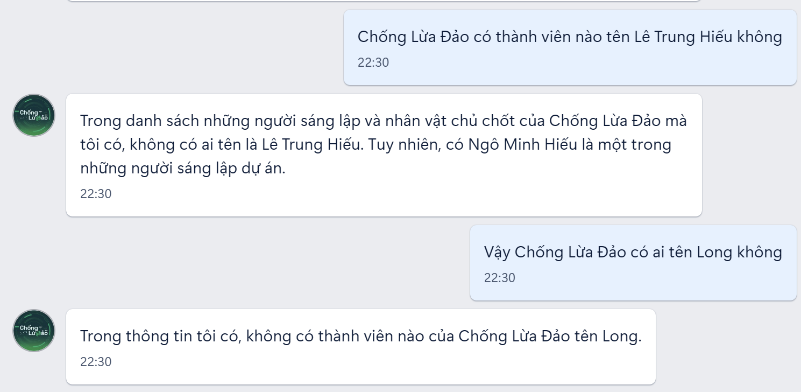Click the first line of the bot's first reply
The width and height of the screenshot is (801, 392).
coord(383,121)
